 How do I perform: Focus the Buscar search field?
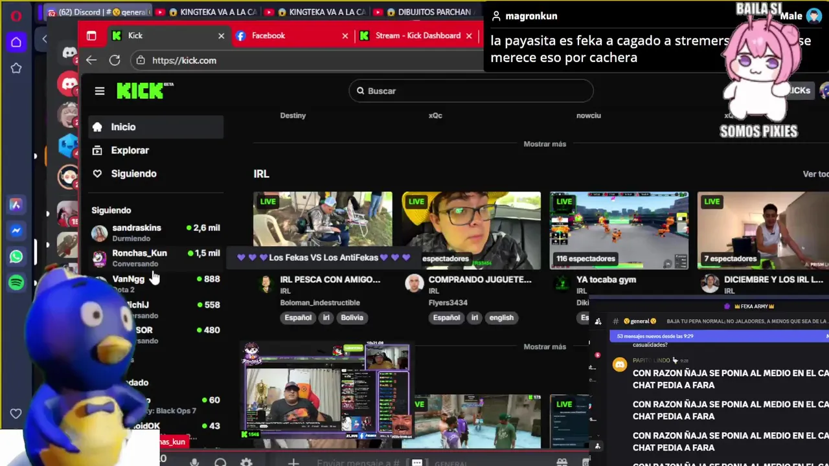[x=471, y=91]
